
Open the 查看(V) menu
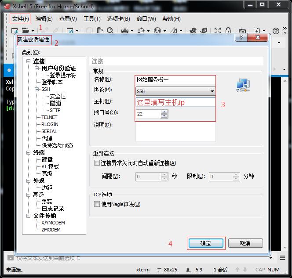click(68, 18)
